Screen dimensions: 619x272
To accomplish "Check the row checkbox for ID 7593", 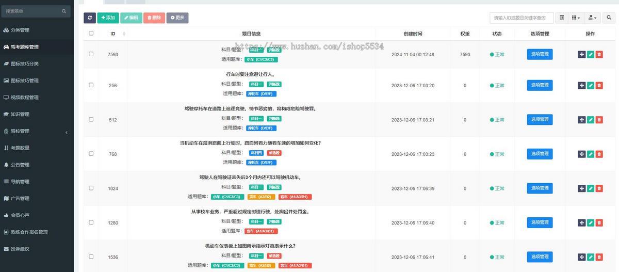I will (x=91, y=54).
